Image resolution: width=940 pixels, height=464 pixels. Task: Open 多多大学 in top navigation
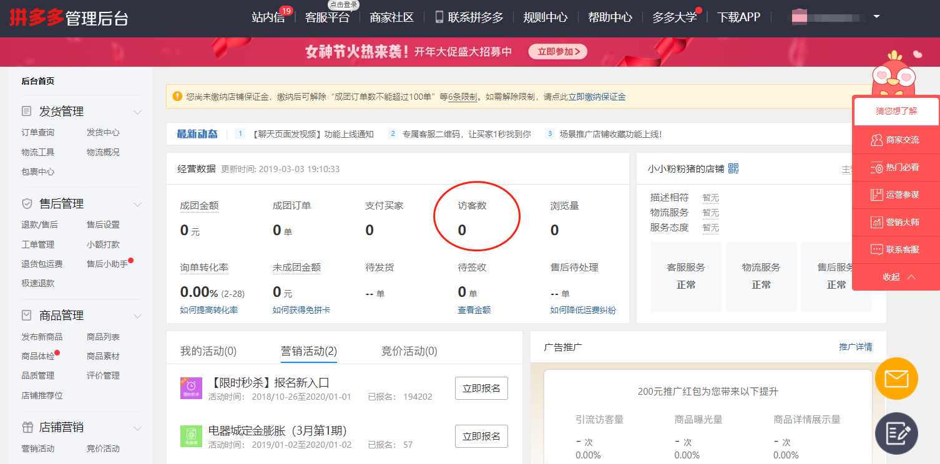tap(675, 17)
